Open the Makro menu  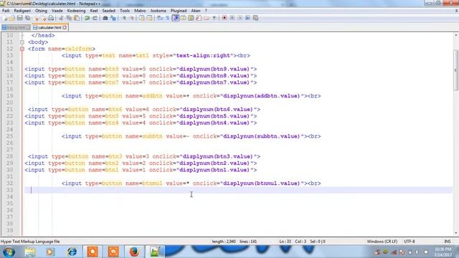[140, 11]
